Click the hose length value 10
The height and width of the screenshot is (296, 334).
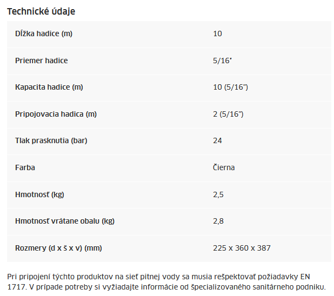(x=217, y=33)
